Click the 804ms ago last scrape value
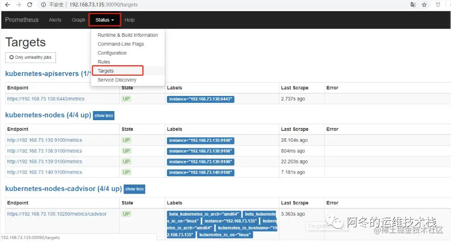 pos(293,151)
